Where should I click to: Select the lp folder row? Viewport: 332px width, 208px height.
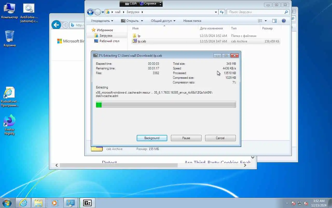tap(206, 36)
